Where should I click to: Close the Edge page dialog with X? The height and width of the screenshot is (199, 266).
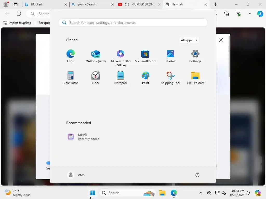click(x=221, y=40)
